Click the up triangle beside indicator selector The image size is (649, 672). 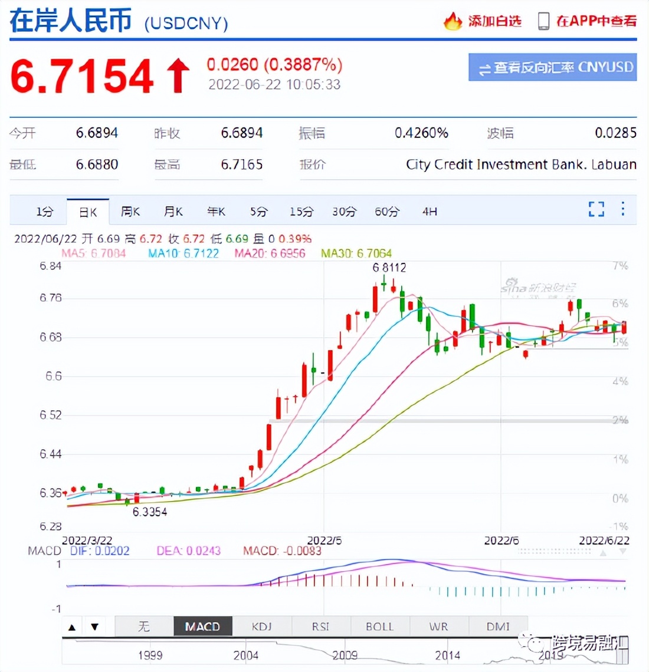pos(72,626)
